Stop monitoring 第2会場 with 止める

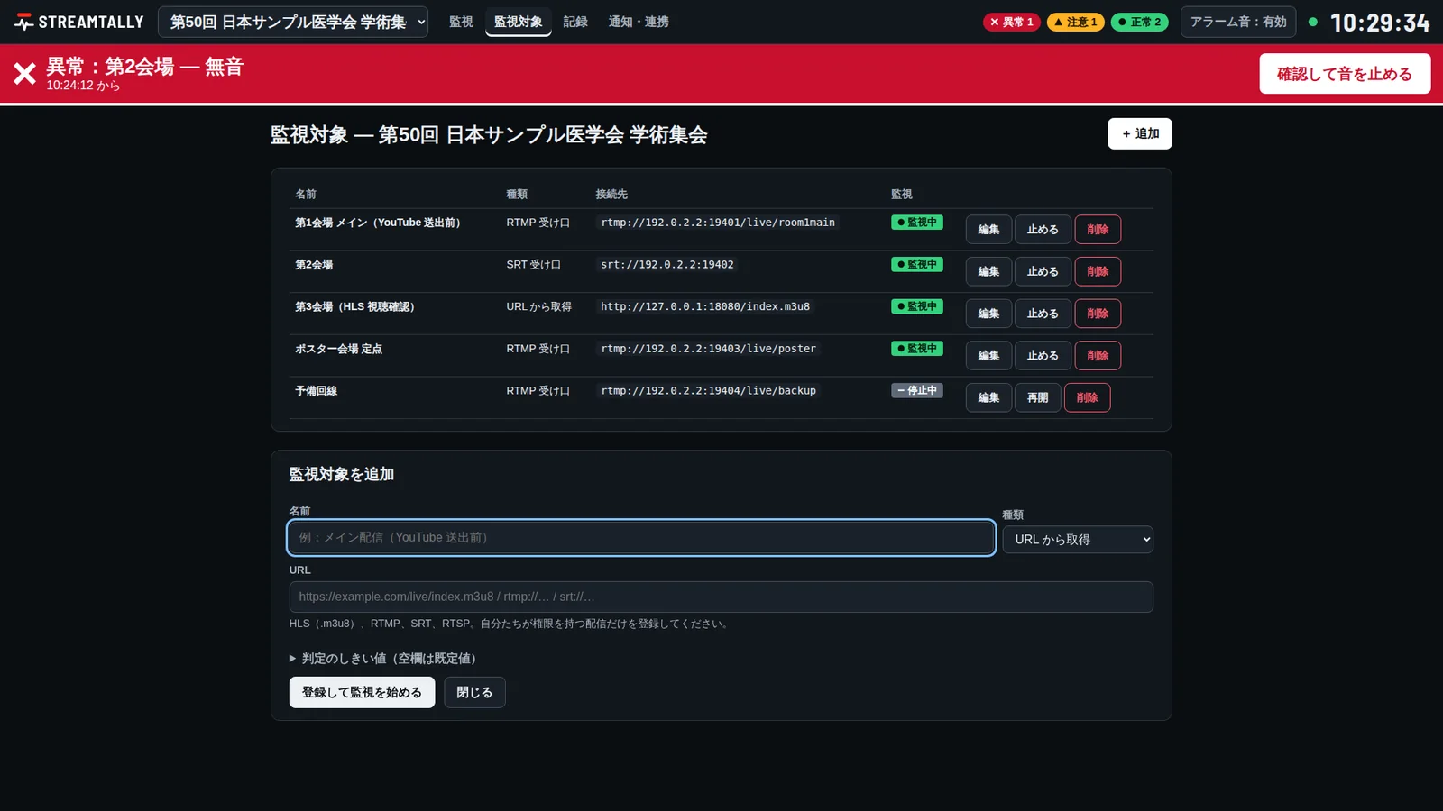point(1043,271)
